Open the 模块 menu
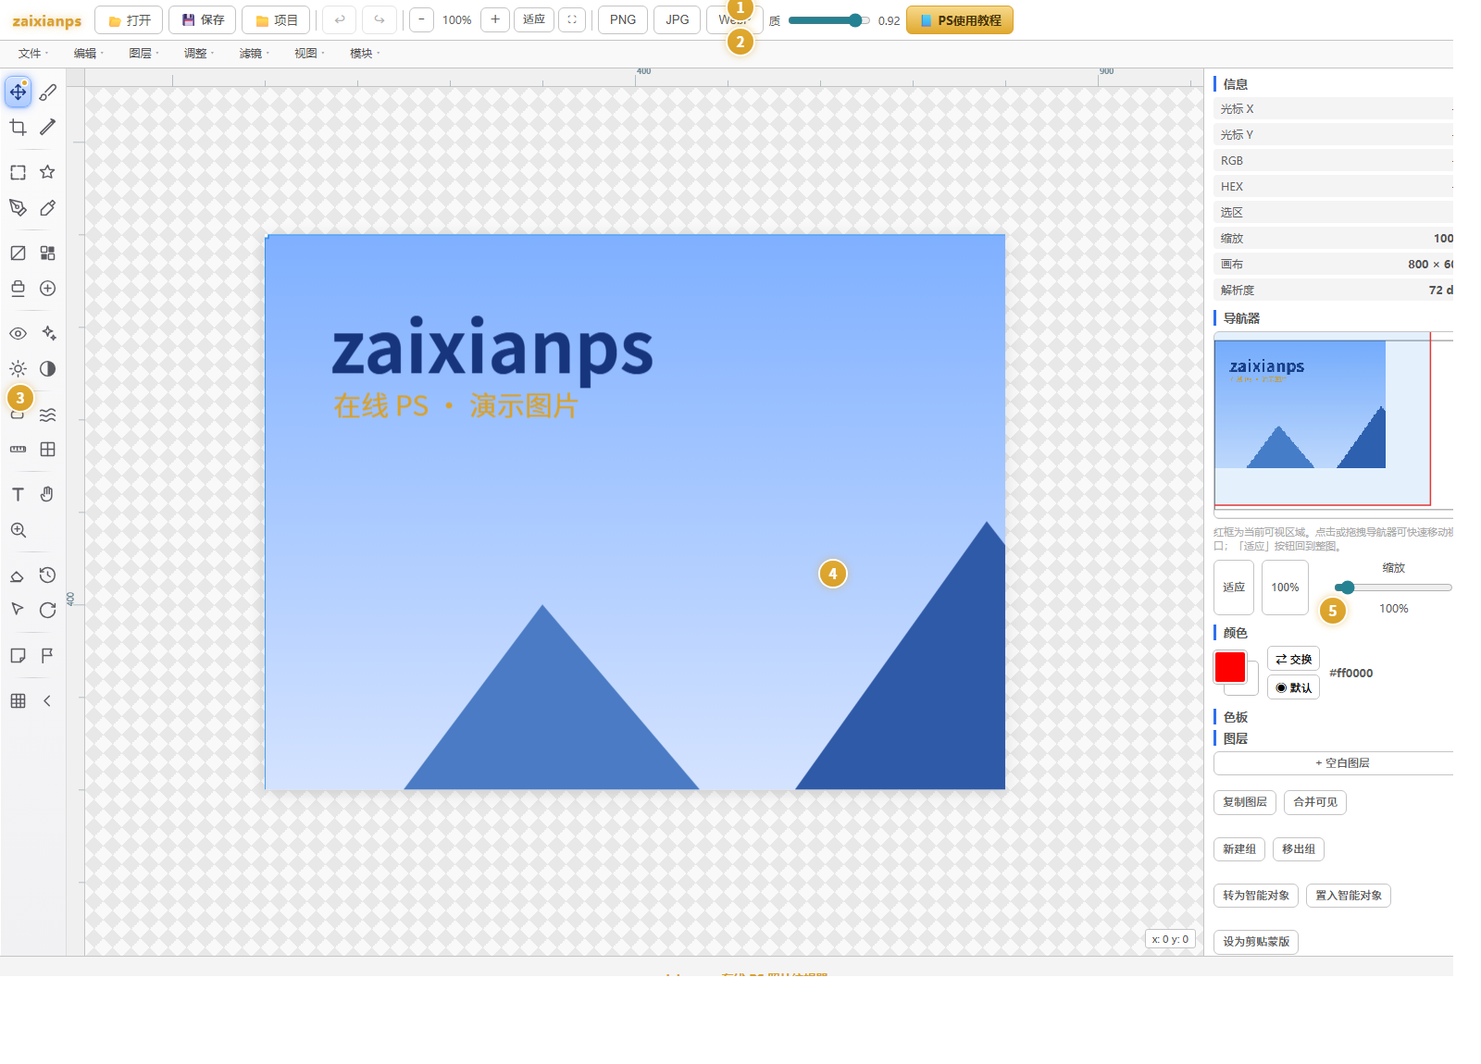 tap(364, 54)
